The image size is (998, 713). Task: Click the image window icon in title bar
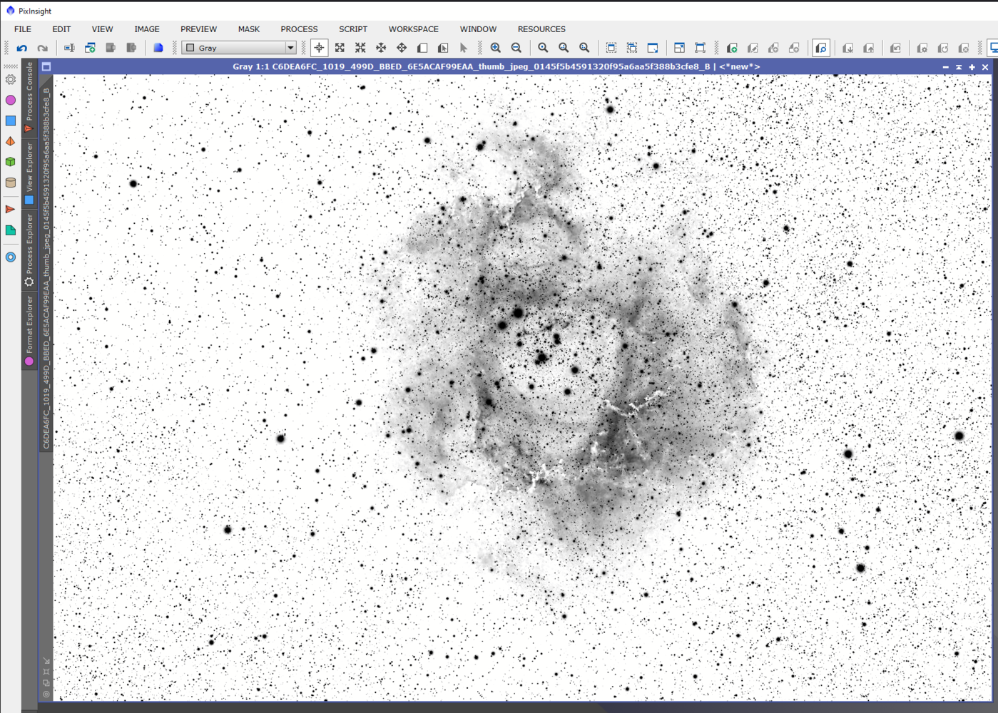[x=46, y=67]
